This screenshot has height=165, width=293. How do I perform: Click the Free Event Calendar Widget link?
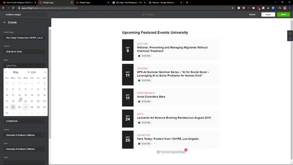(171, 152)
